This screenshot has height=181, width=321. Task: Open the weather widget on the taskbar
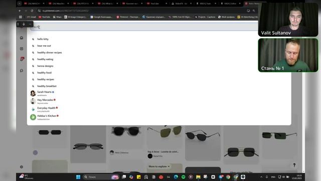(x=26, y=176)
